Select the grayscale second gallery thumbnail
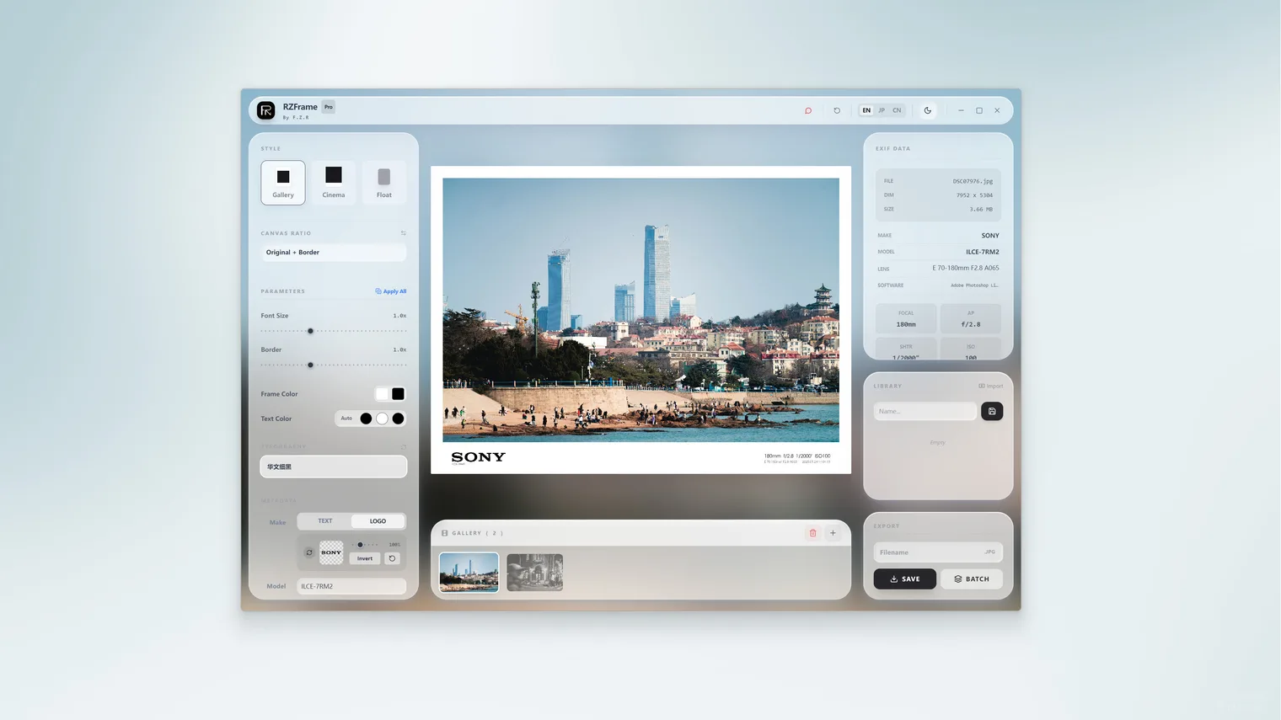 click(535, 573)
